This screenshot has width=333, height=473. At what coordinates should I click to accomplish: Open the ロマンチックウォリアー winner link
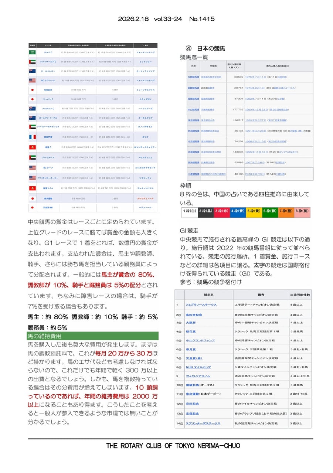(x=145, y=147)
